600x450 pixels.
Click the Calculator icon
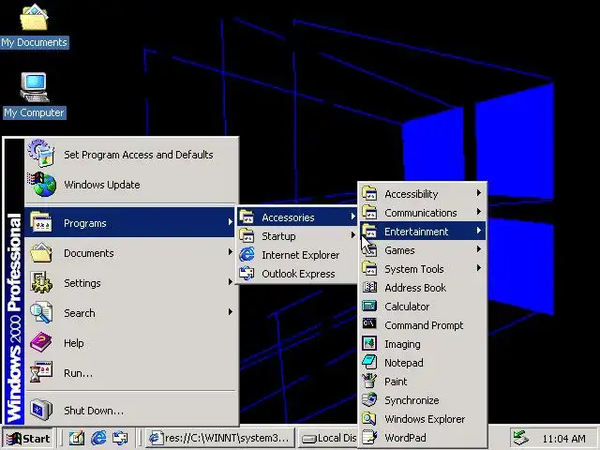click(x=369, y=307)
